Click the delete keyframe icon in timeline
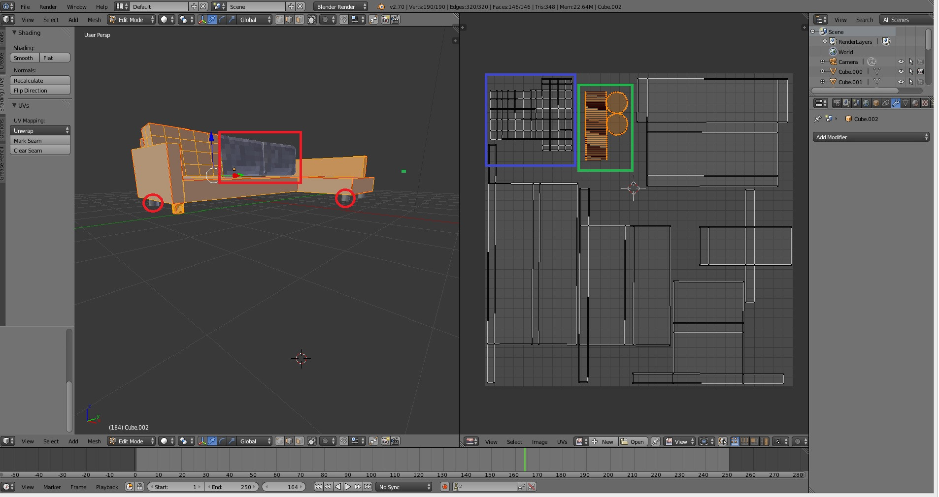This screenshot has height=497, width=939. point(532,487)
